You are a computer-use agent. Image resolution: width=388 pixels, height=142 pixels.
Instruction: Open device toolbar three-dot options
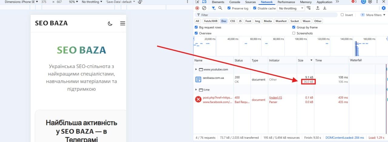point(187,2)
